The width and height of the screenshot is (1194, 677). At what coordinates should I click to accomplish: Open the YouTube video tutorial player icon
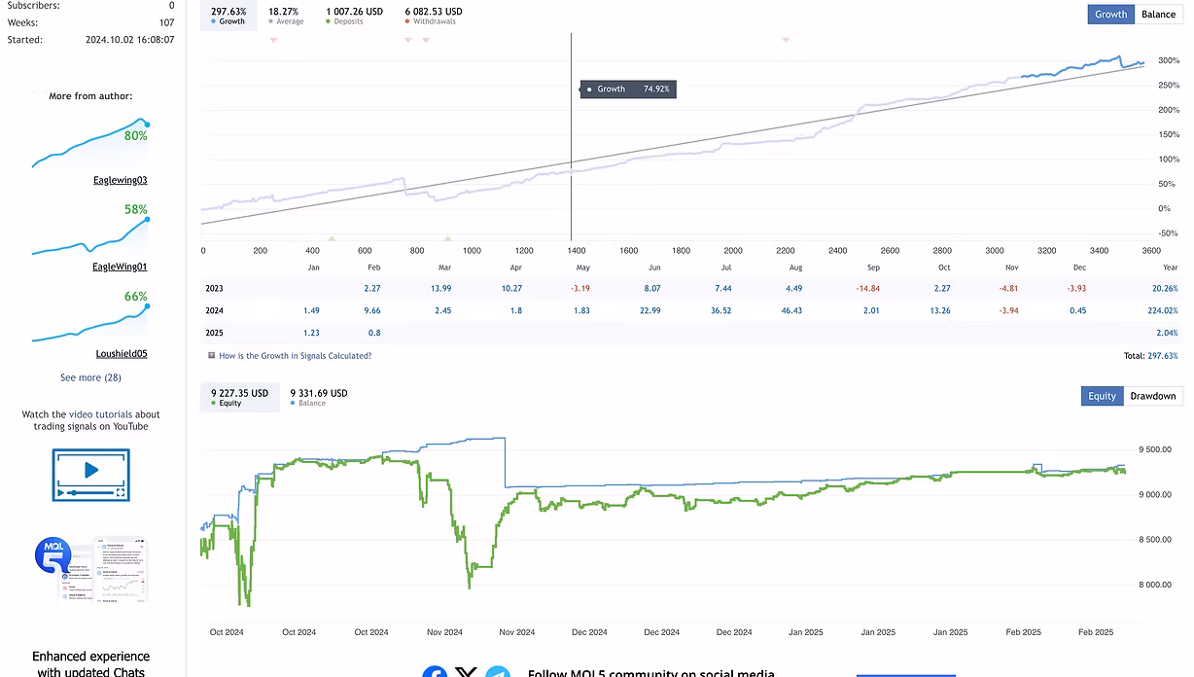click(90, 475)
